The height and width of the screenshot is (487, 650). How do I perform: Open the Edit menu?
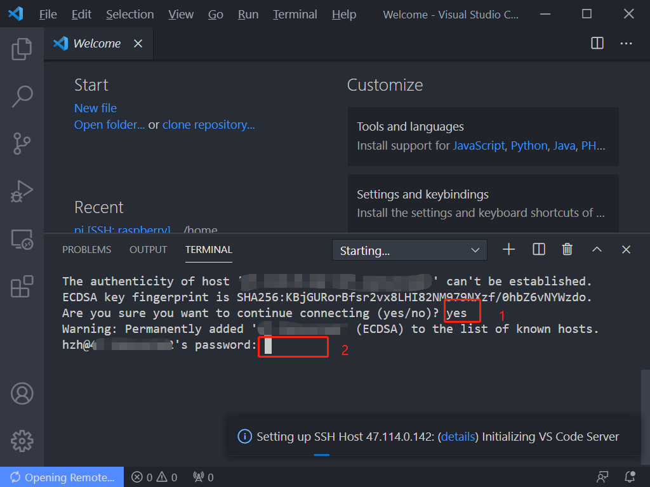click(x=81, y=15)
